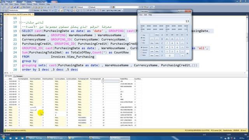Click the 2015-09-09 date cell in row 1

13,81
